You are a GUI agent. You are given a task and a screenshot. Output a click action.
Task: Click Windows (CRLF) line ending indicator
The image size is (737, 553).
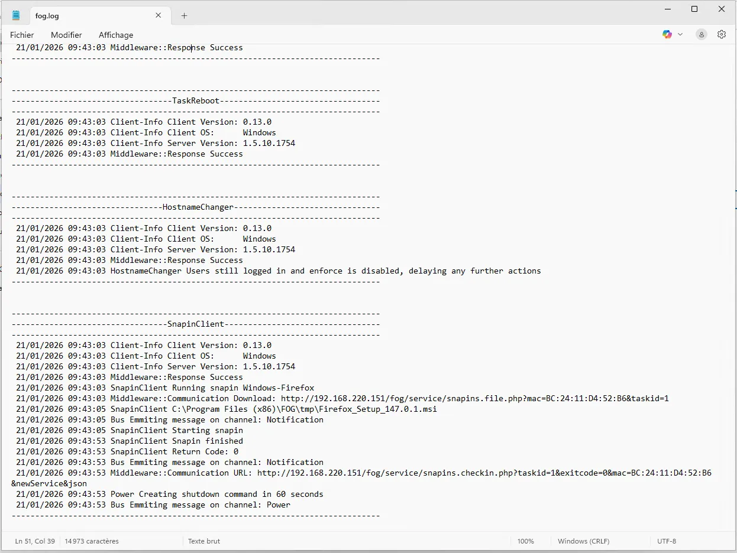tap(583, 541)
